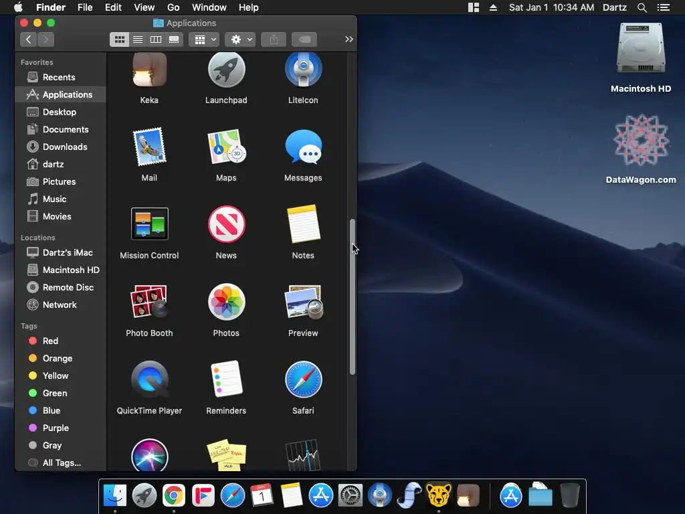Open the Trash in the Dock
Image resolution: width=685 pixels, height=514 pixels.
pyautogui.click(x=570, y=496)
